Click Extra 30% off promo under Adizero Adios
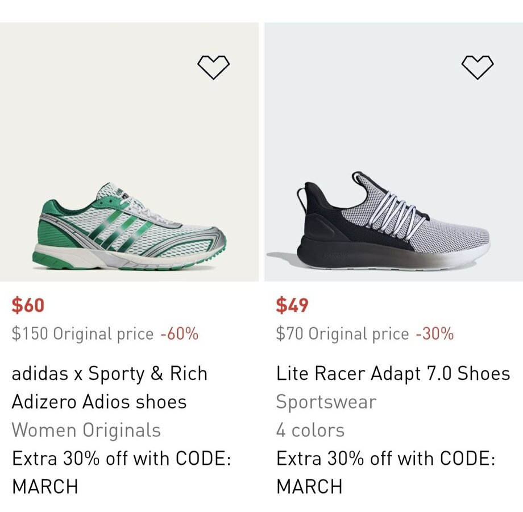The height and width of the screenshot is (512, 523). (121, 459)
